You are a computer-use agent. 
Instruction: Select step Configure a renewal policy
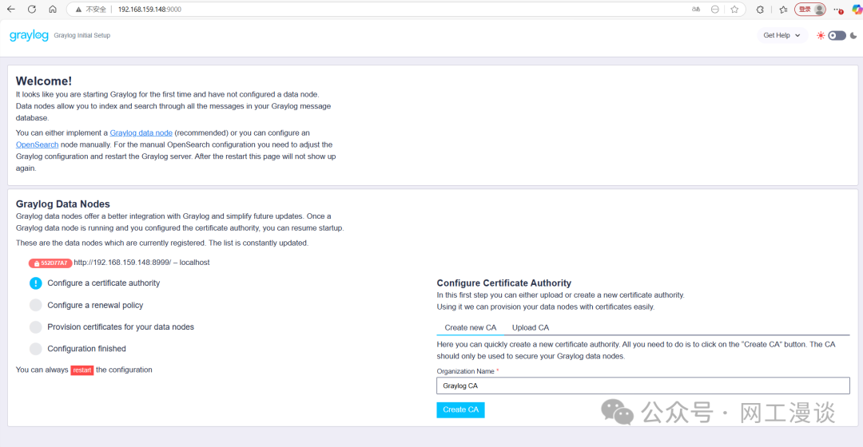point(95,305)
